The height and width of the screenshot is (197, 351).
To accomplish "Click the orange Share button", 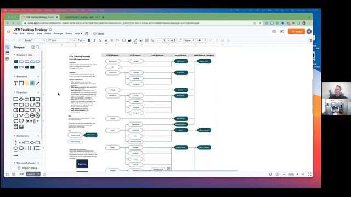I will 296,32.
